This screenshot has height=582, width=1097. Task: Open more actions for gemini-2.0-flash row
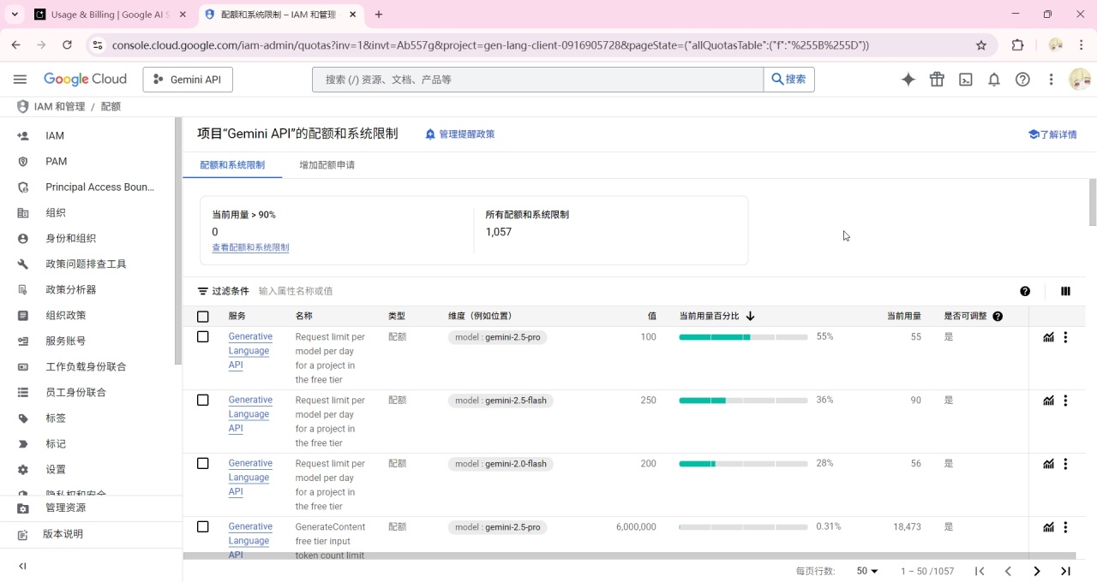pos(1065,464)
